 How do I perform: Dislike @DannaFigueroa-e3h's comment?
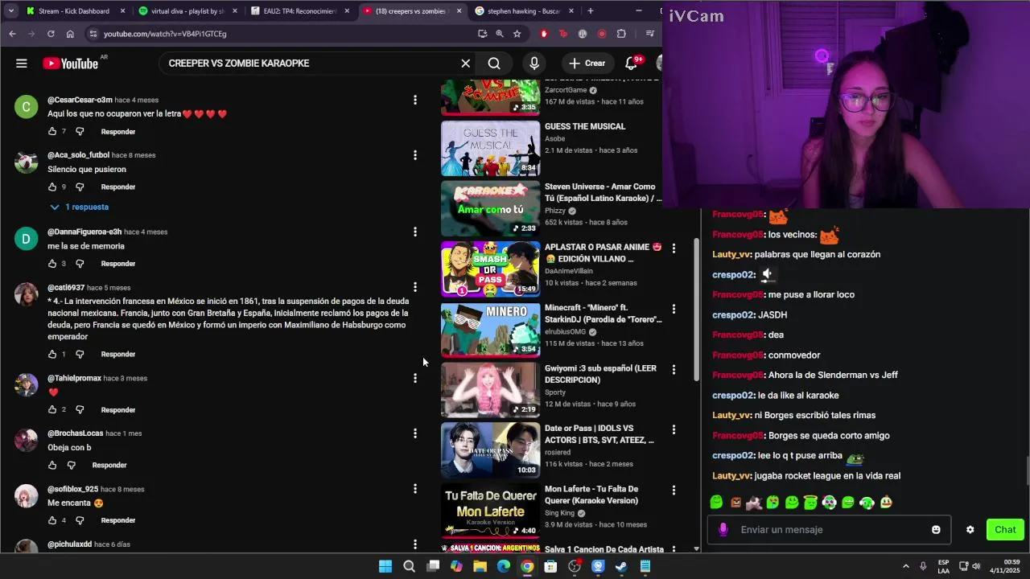(x=80, y=263)
